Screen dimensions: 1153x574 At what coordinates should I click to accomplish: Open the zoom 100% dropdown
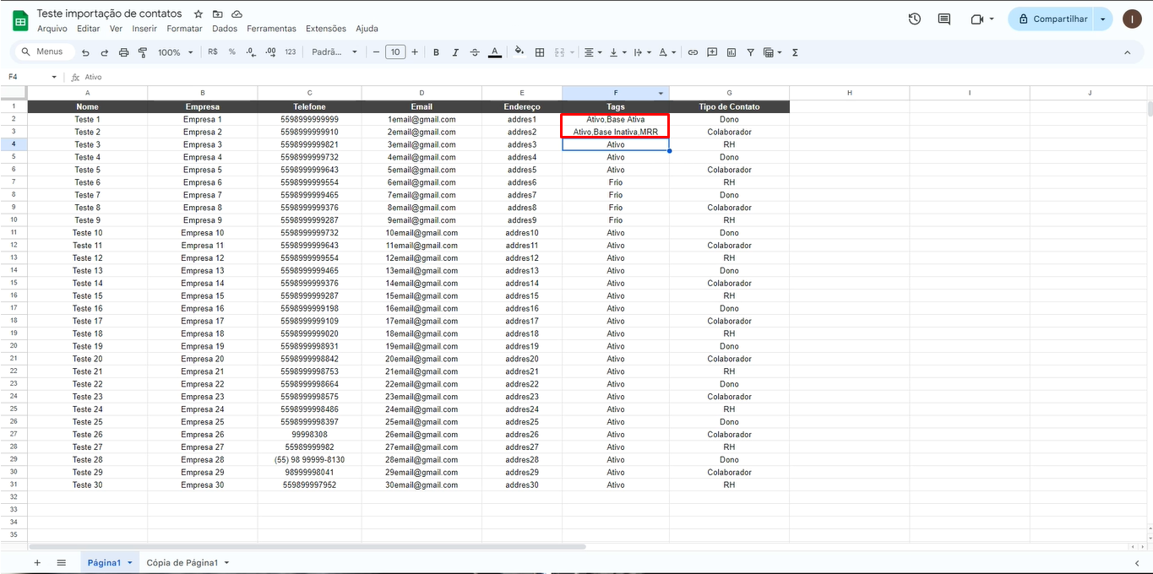[177, 52]
